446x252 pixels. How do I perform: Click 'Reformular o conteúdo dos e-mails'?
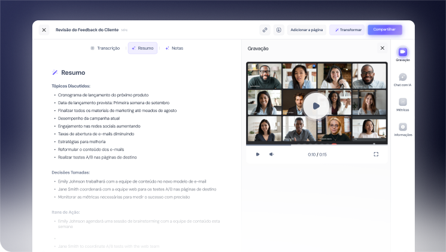click(91, 149)
